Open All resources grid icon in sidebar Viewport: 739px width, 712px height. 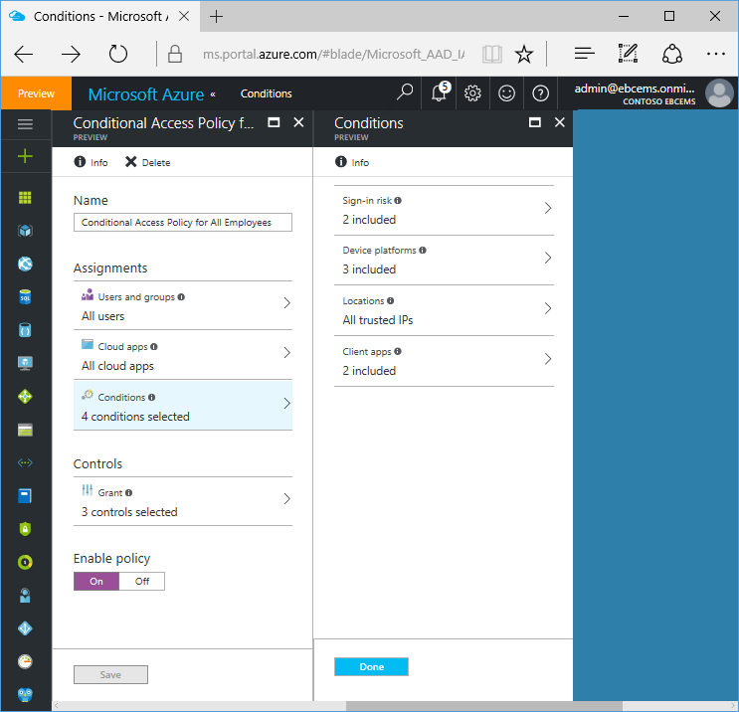[x=25, y=198]
